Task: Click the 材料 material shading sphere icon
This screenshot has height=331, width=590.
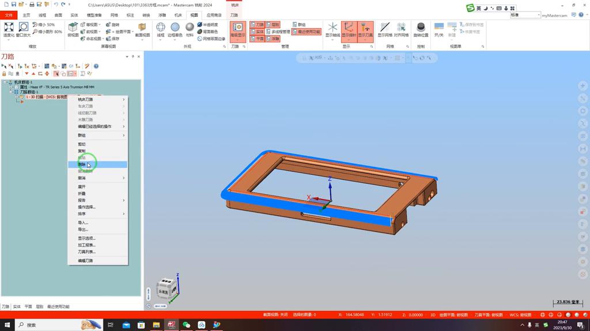Action: coord(190,29)
